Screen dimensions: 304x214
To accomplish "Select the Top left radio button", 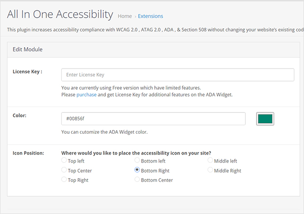I will coord(64,160).
